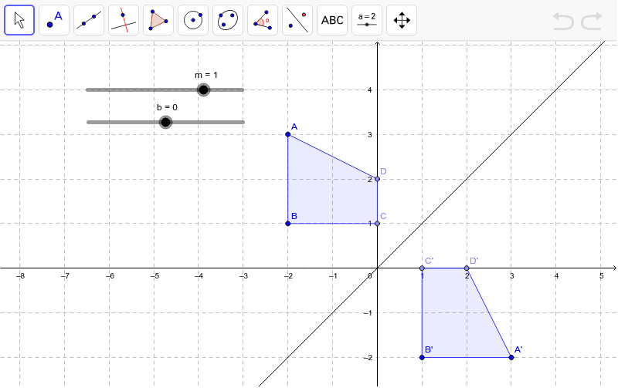This screenshot has width=618, height=388.
Task: Select the Angle measurement tool
Action: tap(263, 20)
